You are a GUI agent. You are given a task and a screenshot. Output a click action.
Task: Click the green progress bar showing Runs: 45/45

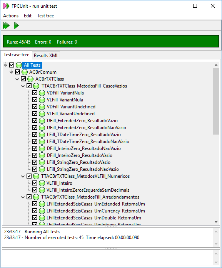111,41
